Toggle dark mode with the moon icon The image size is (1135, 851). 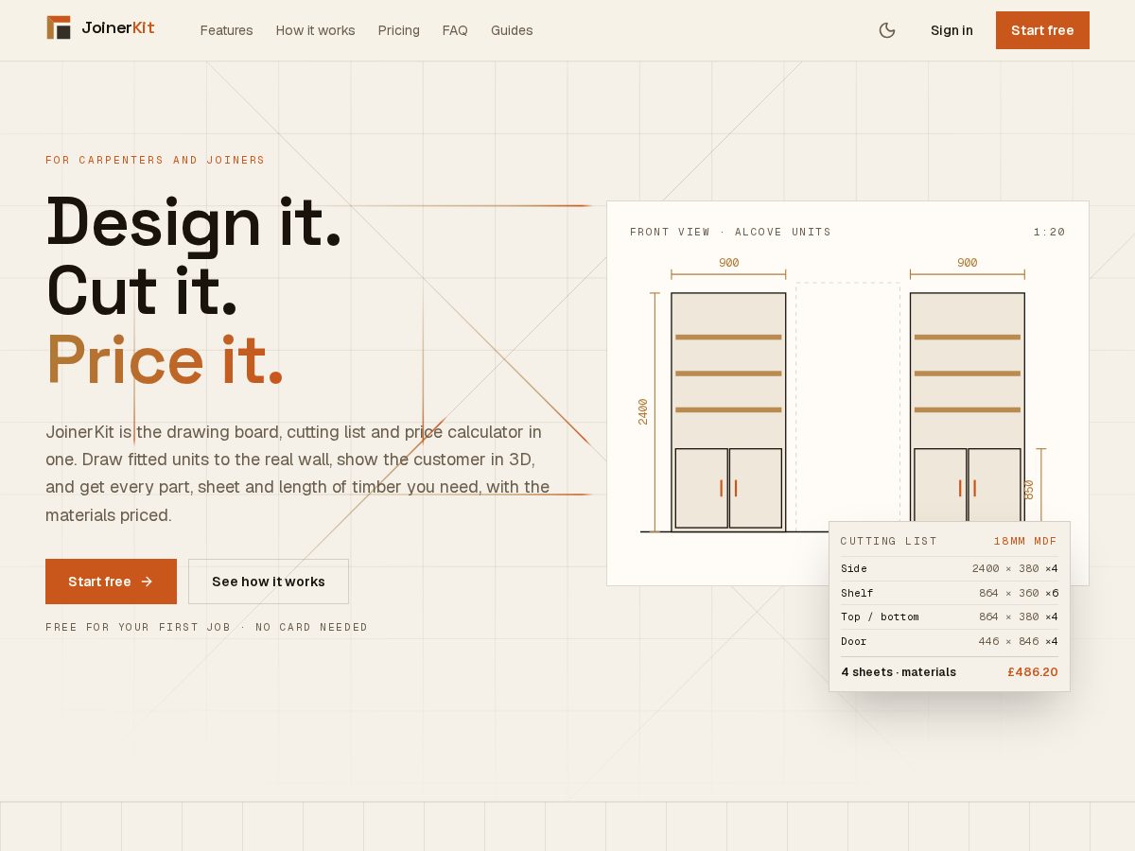coord(887,30)
